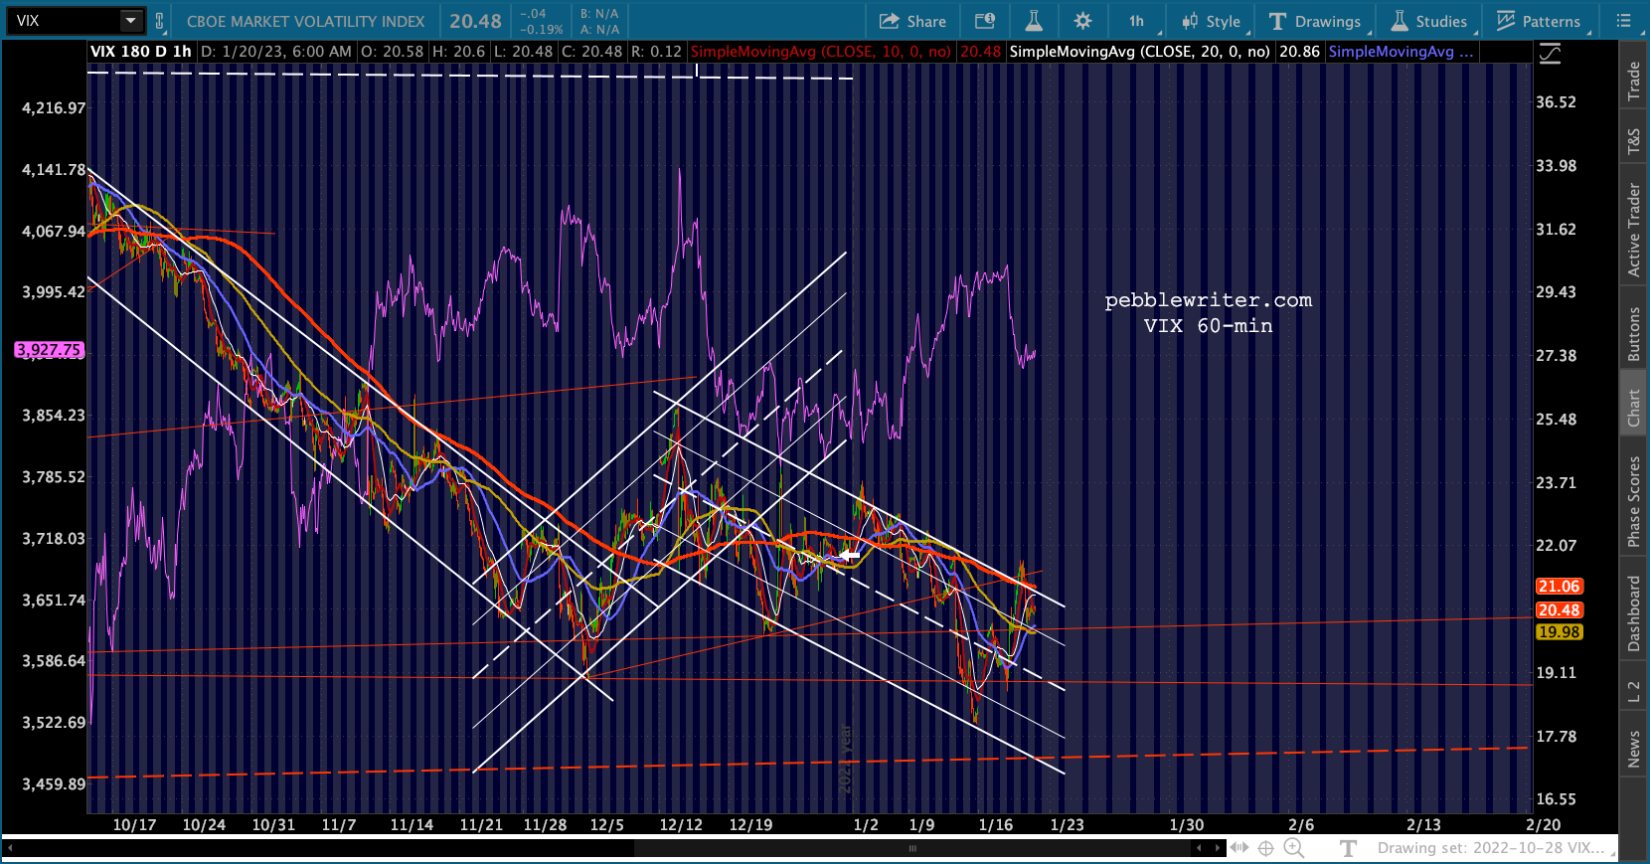Click the horizontal scrollbar left arrow at far left
The height and width of the screenshot is (864, 1650).
tap(10, 848)
